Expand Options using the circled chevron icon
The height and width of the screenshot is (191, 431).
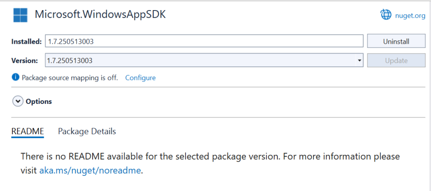tap(18, 101)
